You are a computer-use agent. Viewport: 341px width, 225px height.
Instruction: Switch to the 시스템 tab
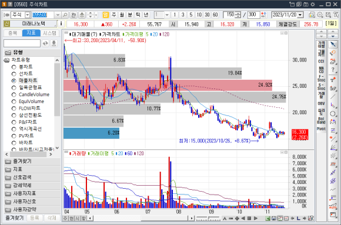tap(49, 33)
